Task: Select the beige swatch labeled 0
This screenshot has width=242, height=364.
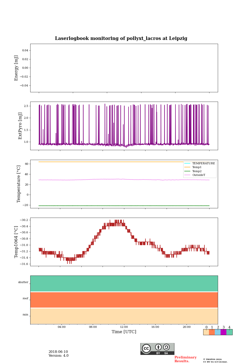Action: 206,332
